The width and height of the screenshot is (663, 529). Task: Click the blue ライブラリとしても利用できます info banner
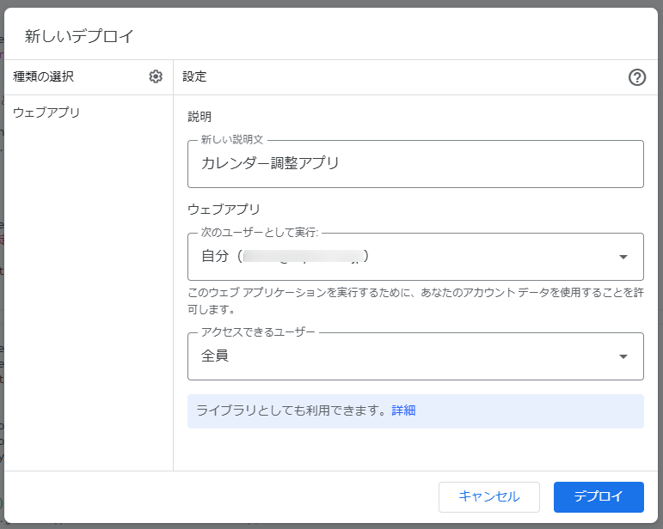pos(292,410)
